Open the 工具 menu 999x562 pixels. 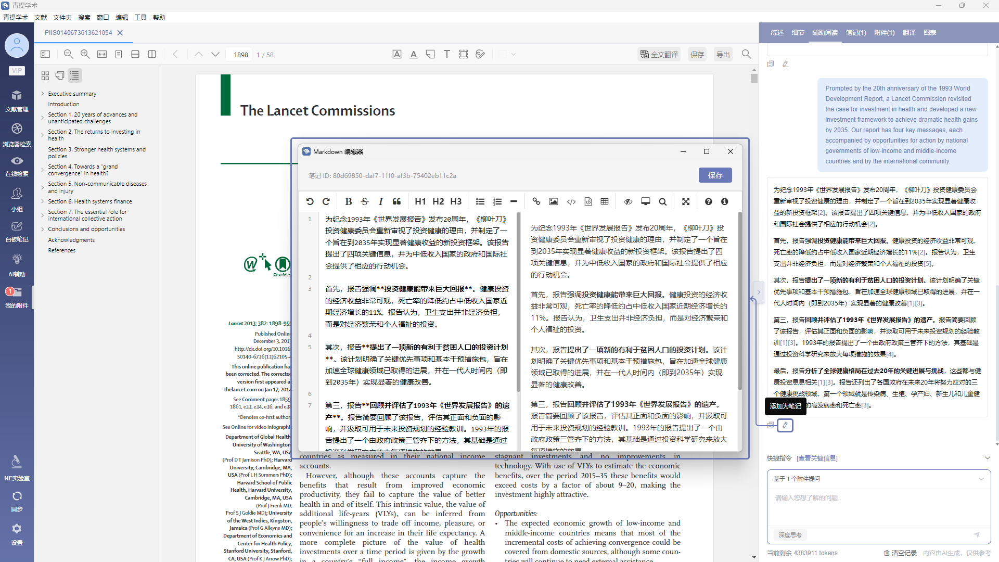(x=140, y=17)
